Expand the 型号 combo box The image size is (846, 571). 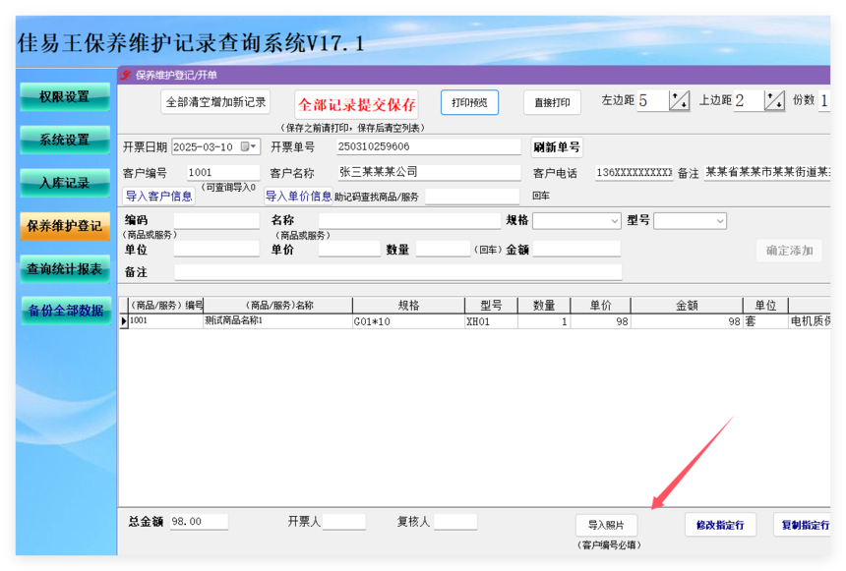pos(720,221)
